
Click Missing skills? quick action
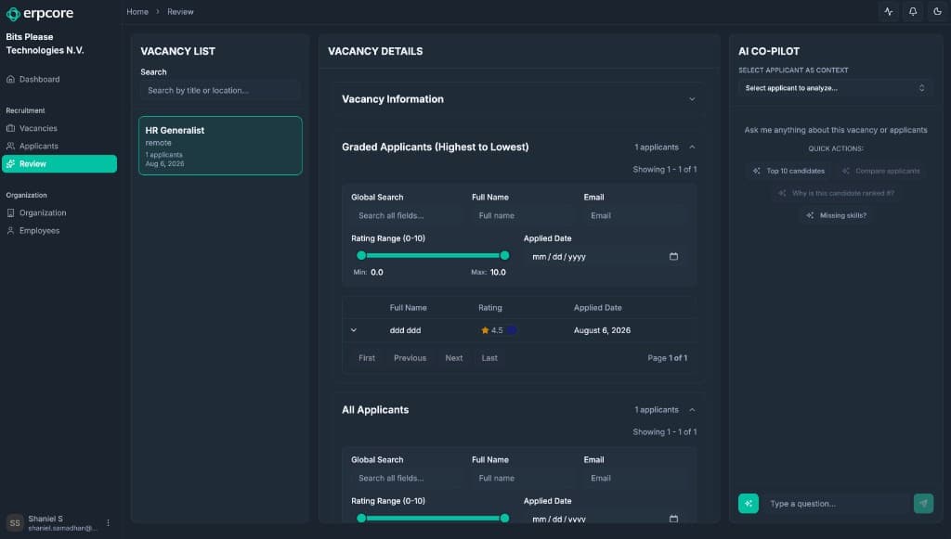pos(837,215)
